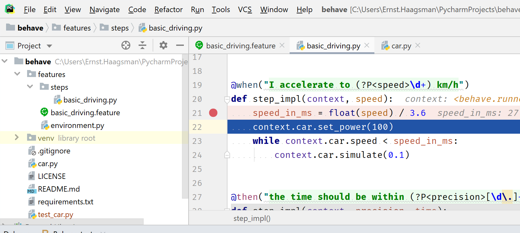Open Project panel settings gear
The height and width of the screenshot is (233, 520).
163,46
